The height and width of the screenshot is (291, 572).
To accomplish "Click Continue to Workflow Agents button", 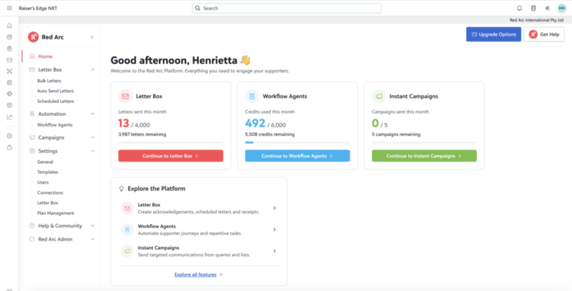I will click(x=297, y=156).
